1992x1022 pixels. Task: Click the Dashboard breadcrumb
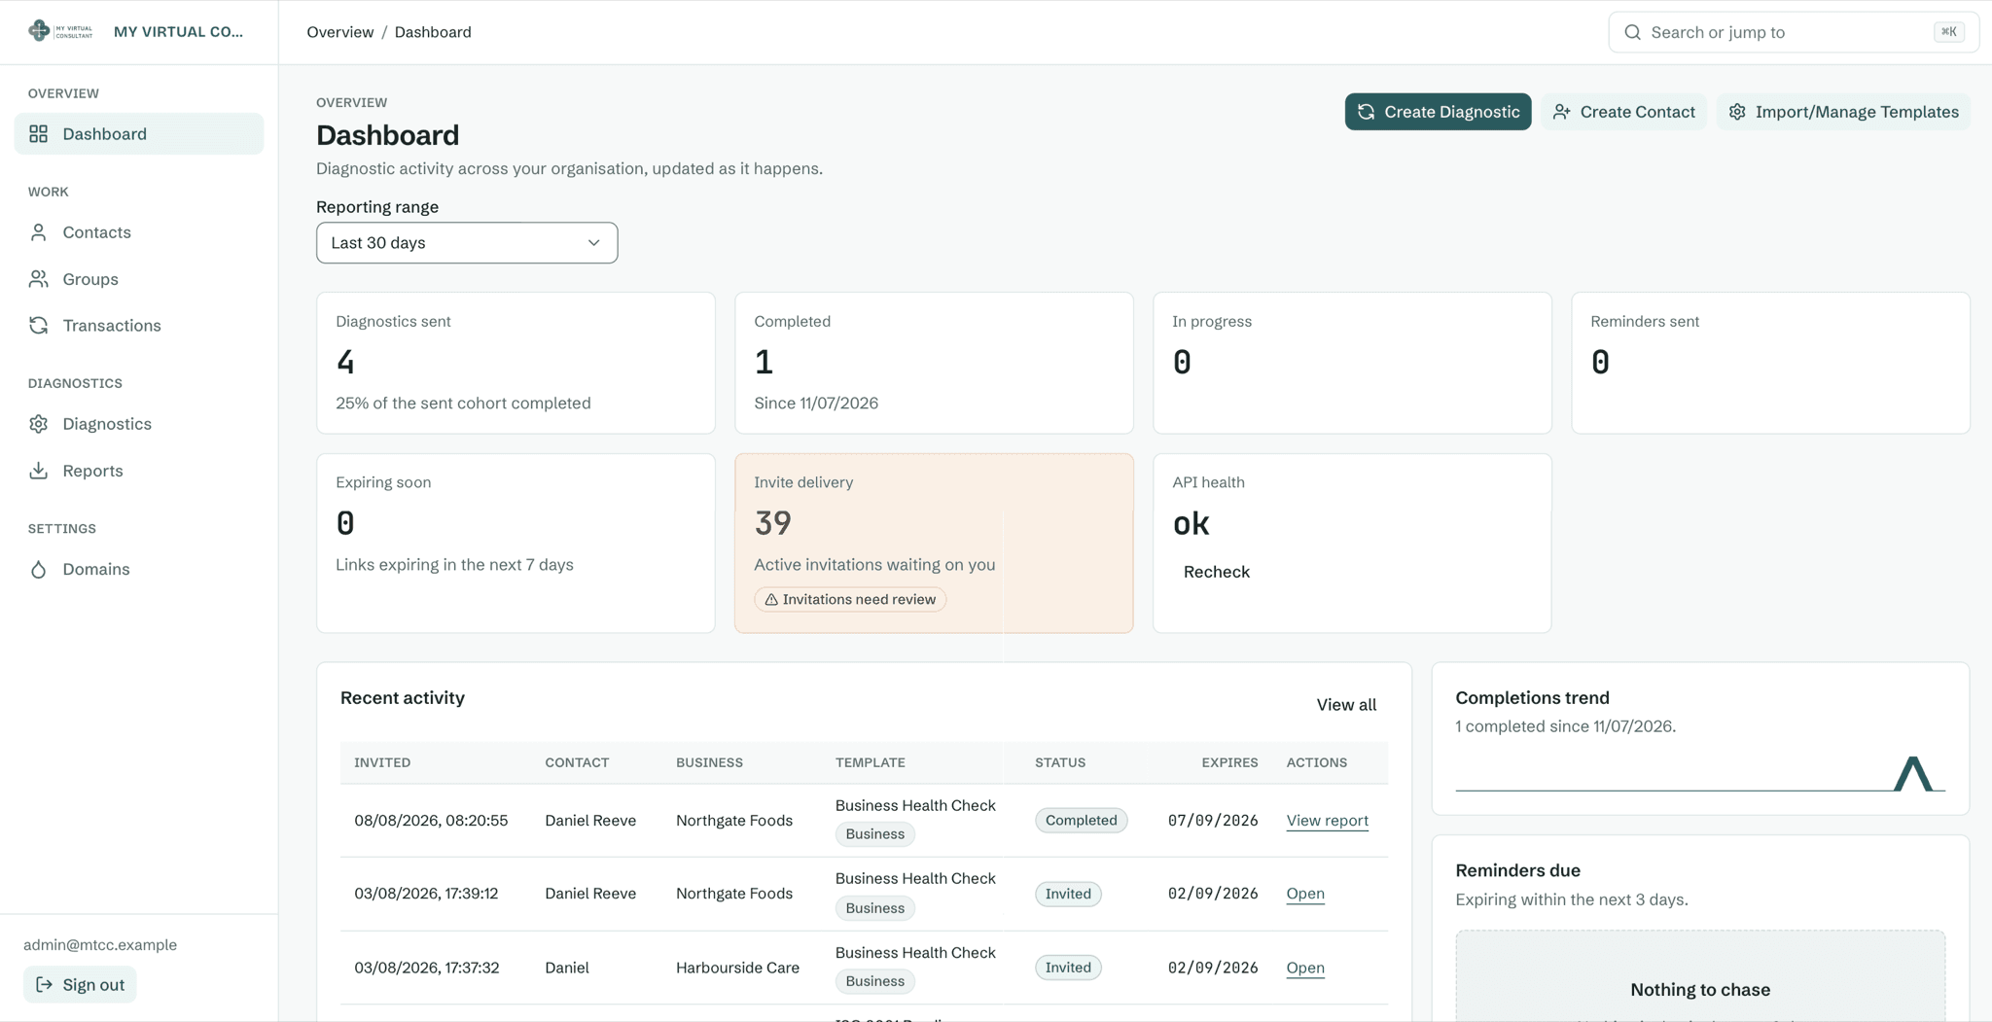433,32
